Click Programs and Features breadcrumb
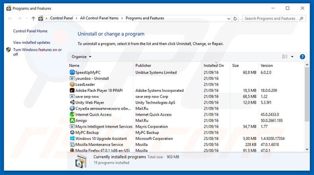The height and width of the screenshot is (175, 314). click(x=145, y=18)
